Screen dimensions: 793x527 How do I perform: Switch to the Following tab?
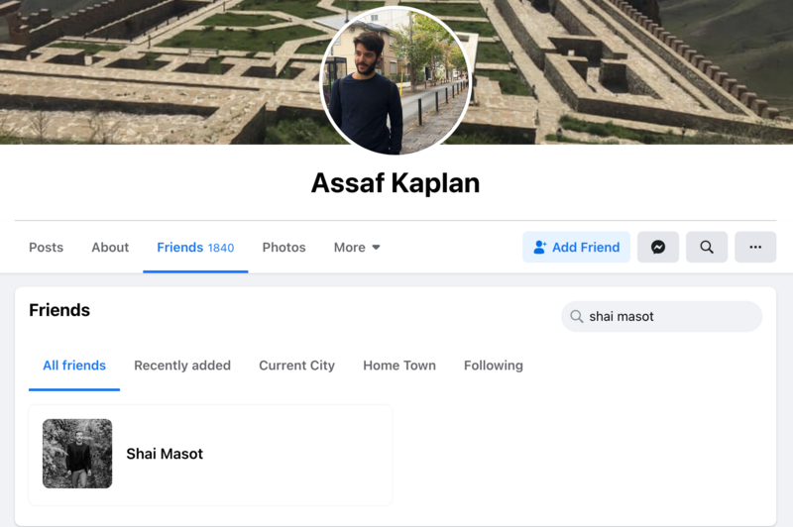point(493,366)
